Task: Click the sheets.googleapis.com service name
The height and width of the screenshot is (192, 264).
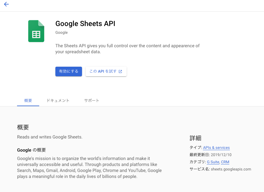Action: [x=231, y=169]
